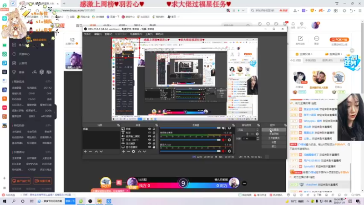Open OBS 设置 button
The width and height of the screenshot is (364, 205).
click(x=274, y=142)
